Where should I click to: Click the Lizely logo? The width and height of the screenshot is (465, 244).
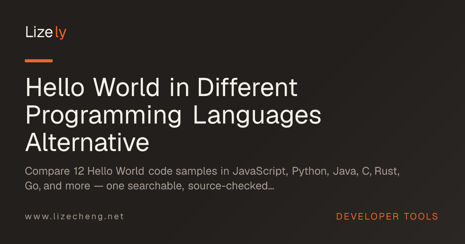pos(46,33)
